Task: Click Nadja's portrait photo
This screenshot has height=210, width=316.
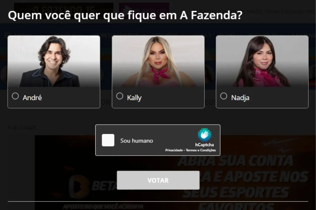Action: tap(262, 61)
